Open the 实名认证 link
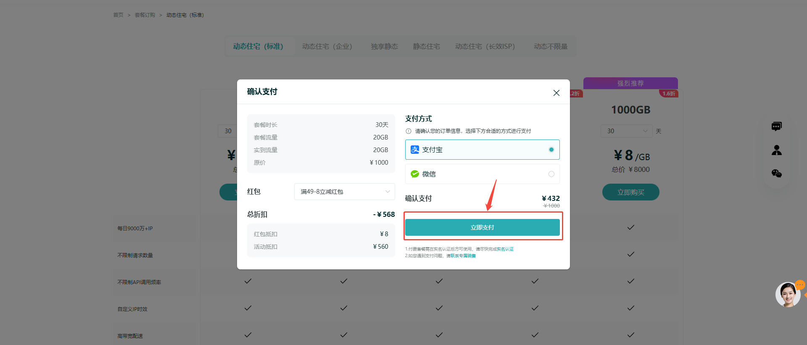This screenshot has height=345, width=807. tap(505, 249)
